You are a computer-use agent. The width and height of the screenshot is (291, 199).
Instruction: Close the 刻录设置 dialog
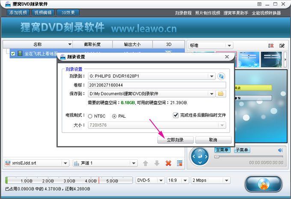coord(227,57)
